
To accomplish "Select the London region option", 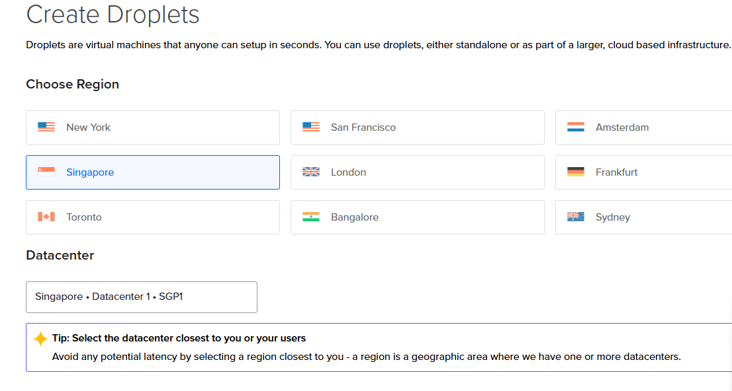I will point(417,172).
